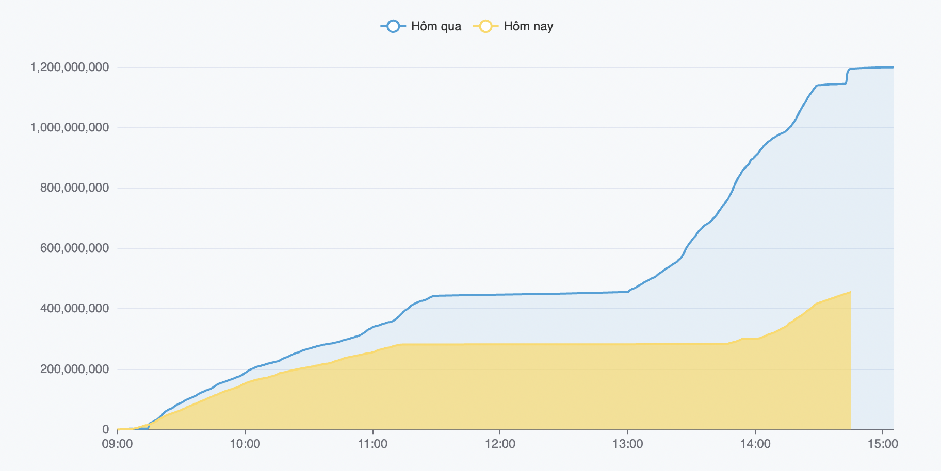Click the blue line's flat midday segment

pos(531,294)
